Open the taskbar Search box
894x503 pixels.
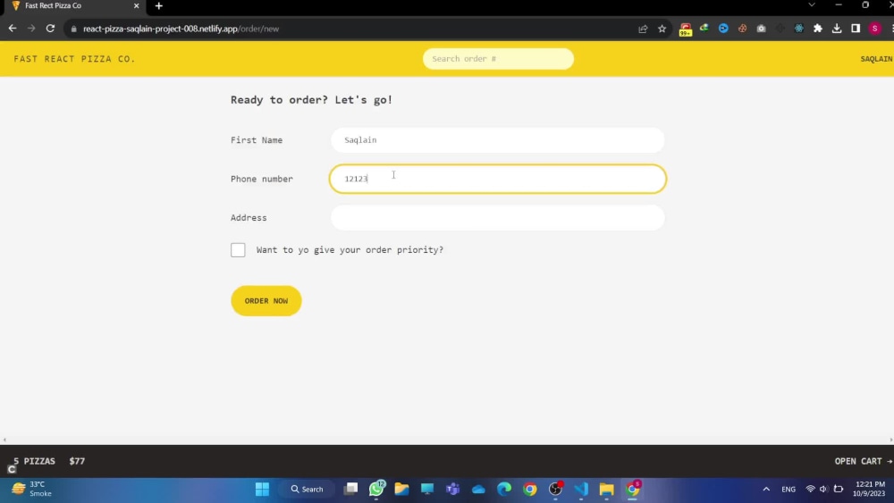[x=308, y=489]
